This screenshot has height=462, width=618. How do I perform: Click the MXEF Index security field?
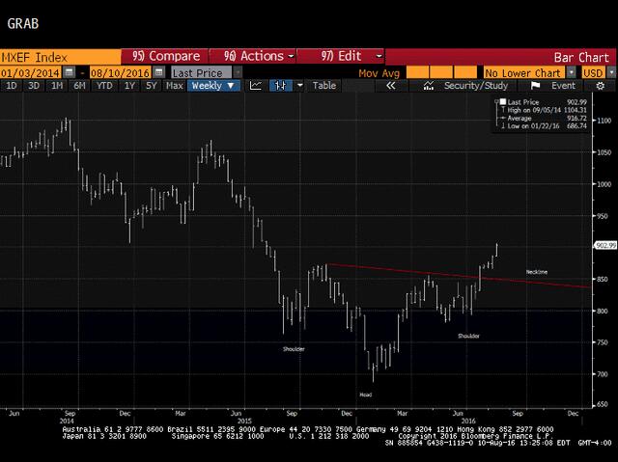tap(60, 56)
